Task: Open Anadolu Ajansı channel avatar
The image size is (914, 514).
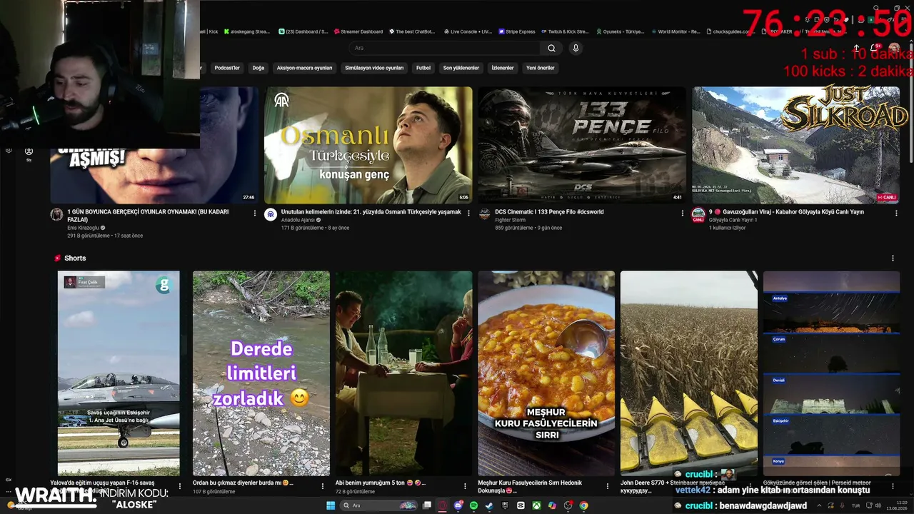Action: pos(271,215)
